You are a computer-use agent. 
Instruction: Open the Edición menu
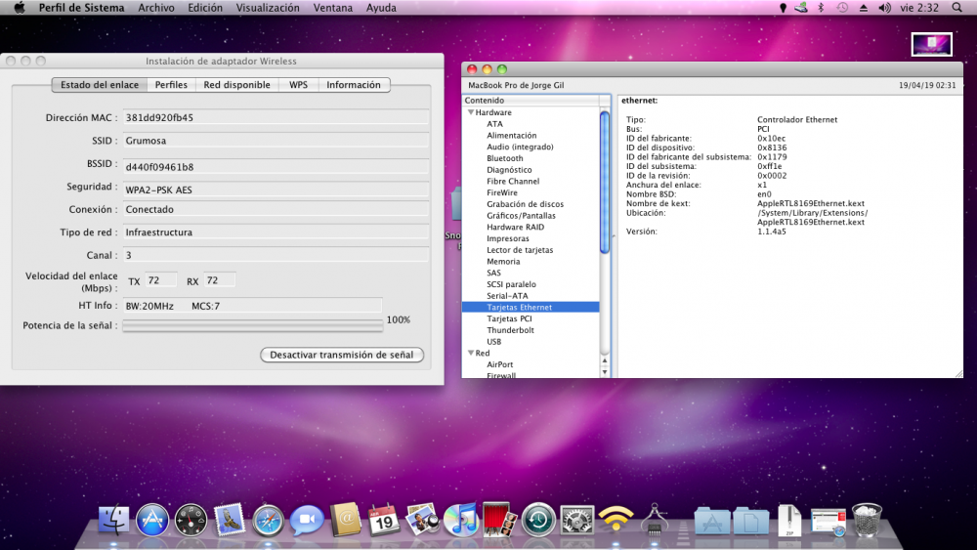pyautogui.click(x=205, y=8)
